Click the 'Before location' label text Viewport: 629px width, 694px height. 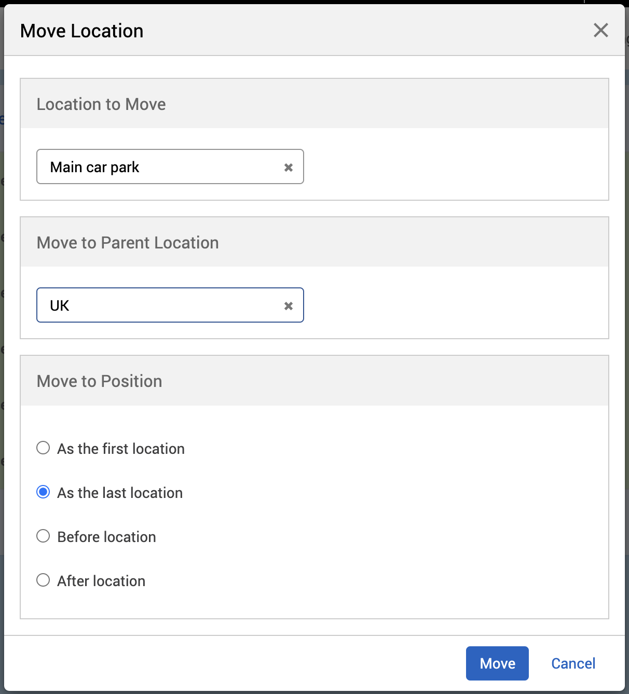coord(106,537)
